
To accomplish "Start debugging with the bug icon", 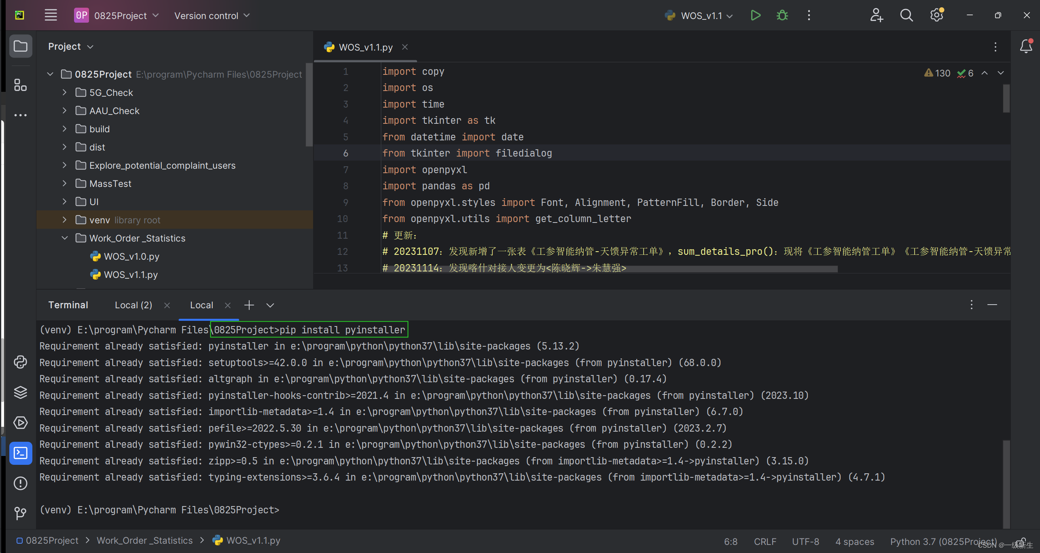I will click(782, 16).
